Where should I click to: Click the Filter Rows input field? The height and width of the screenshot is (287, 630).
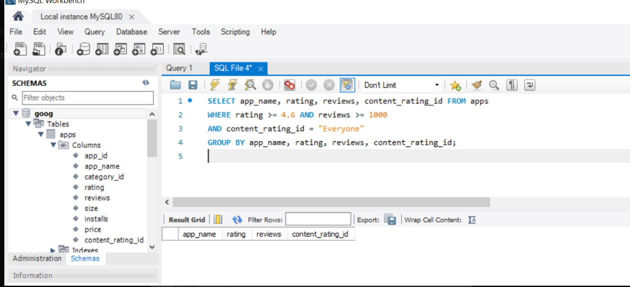pos(318,220)
